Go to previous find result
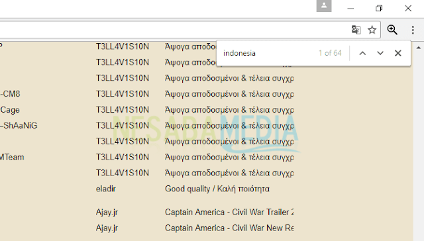Viewport: 424px width, 241px height. pos(362,53)
